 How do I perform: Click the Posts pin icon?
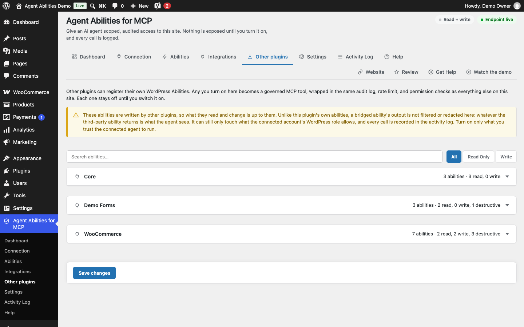[x=7, y=39]
